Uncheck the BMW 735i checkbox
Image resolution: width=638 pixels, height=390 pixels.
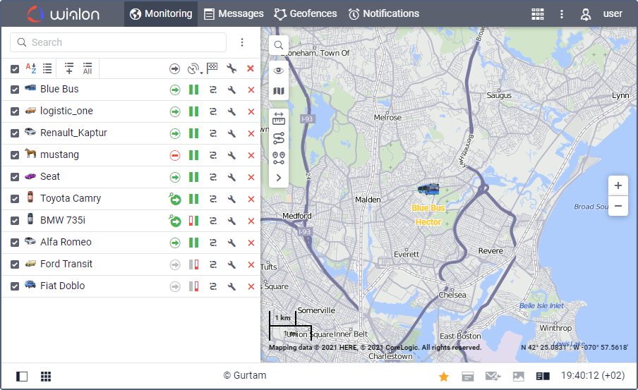pos(15,221)
